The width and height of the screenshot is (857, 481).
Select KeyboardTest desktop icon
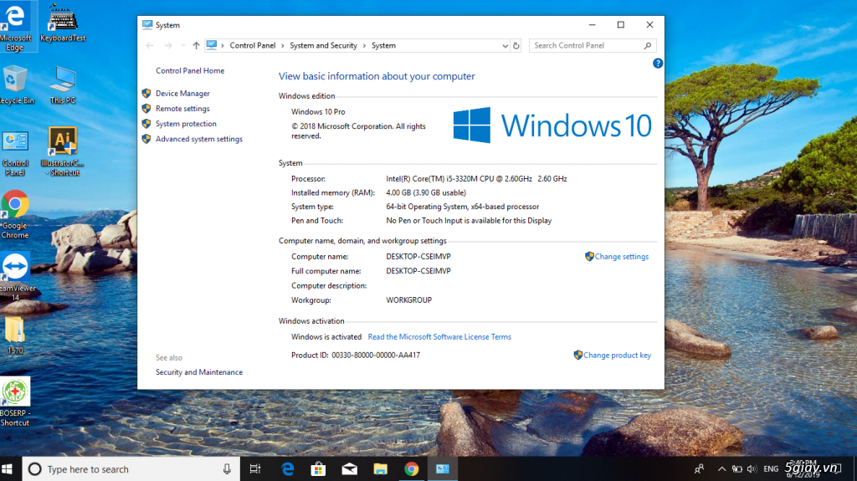(63, 23)
